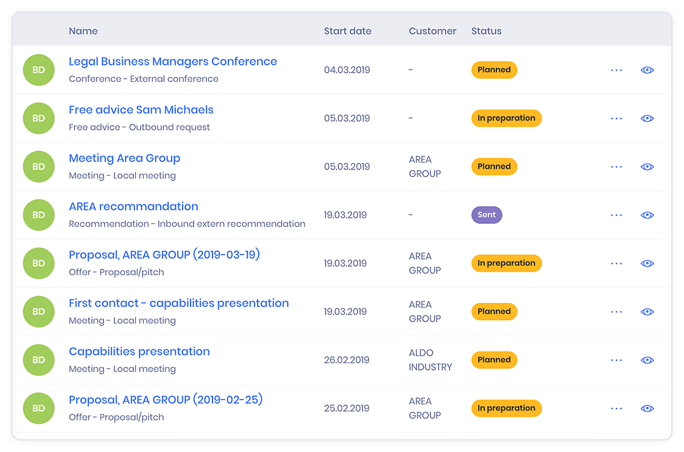The width and height of the screenshot is (684, 452).
Task: Click BD avatar next to AREA recommandation
Action: point(39,215)
